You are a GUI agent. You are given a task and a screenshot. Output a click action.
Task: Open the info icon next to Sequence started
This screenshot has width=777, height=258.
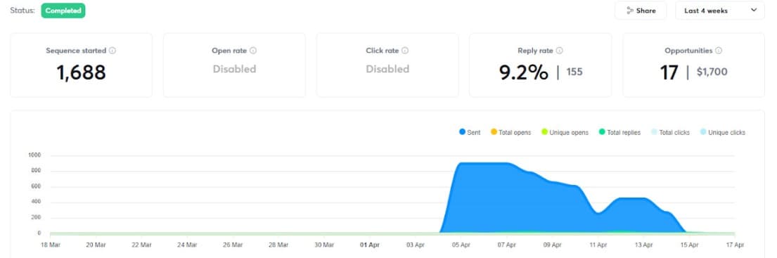tap(113, 51)
